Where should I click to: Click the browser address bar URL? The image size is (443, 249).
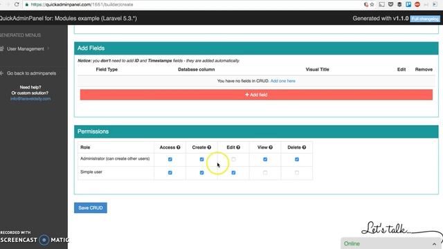pos(82,5)
